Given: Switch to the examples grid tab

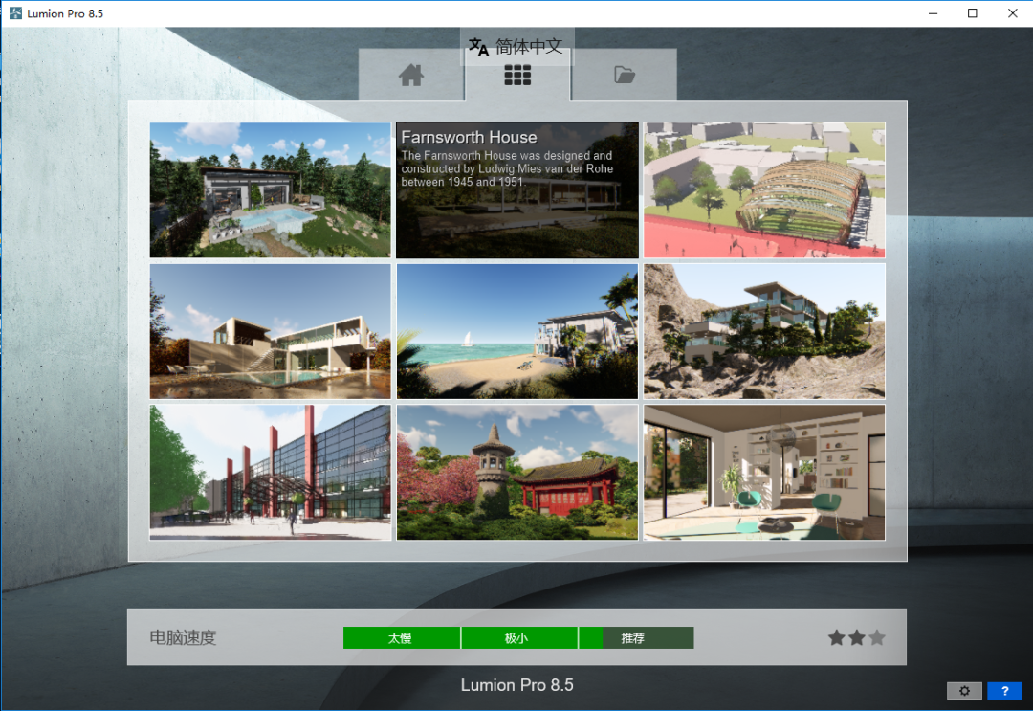Looking at the screenshot, I should (517, 76).
